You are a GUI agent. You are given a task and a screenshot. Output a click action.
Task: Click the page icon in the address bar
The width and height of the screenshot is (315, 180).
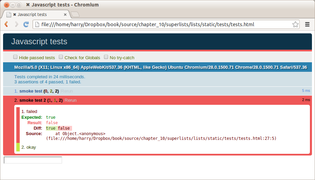coord(37,24)
